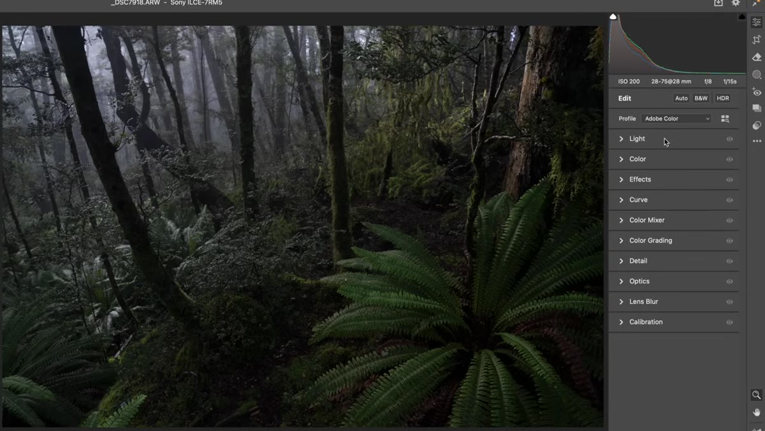Toggle highlight clipping warning in histogram corner
765x431 pixels.
pyautogui.click(x=742, y=17)
